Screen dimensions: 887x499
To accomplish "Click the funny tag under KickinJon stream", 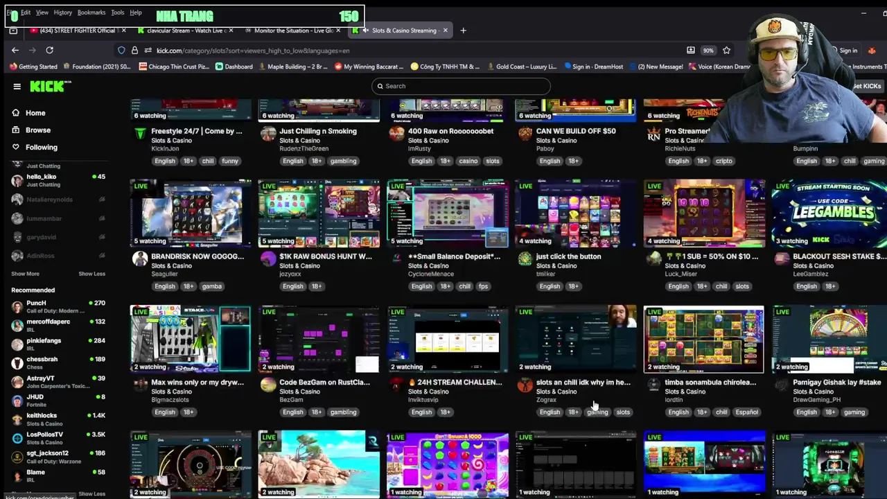I will (x=230, y=161).
